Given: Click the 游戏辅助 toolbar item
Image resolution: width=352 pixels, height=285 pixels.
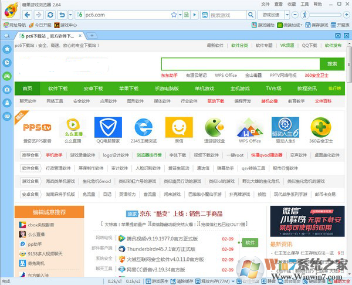Looking at the screenshot, I should click(263, 25).
